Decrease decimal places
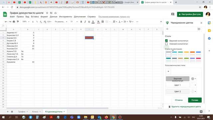The height and width of the screenshot is (120, 213). pos(41,22)
